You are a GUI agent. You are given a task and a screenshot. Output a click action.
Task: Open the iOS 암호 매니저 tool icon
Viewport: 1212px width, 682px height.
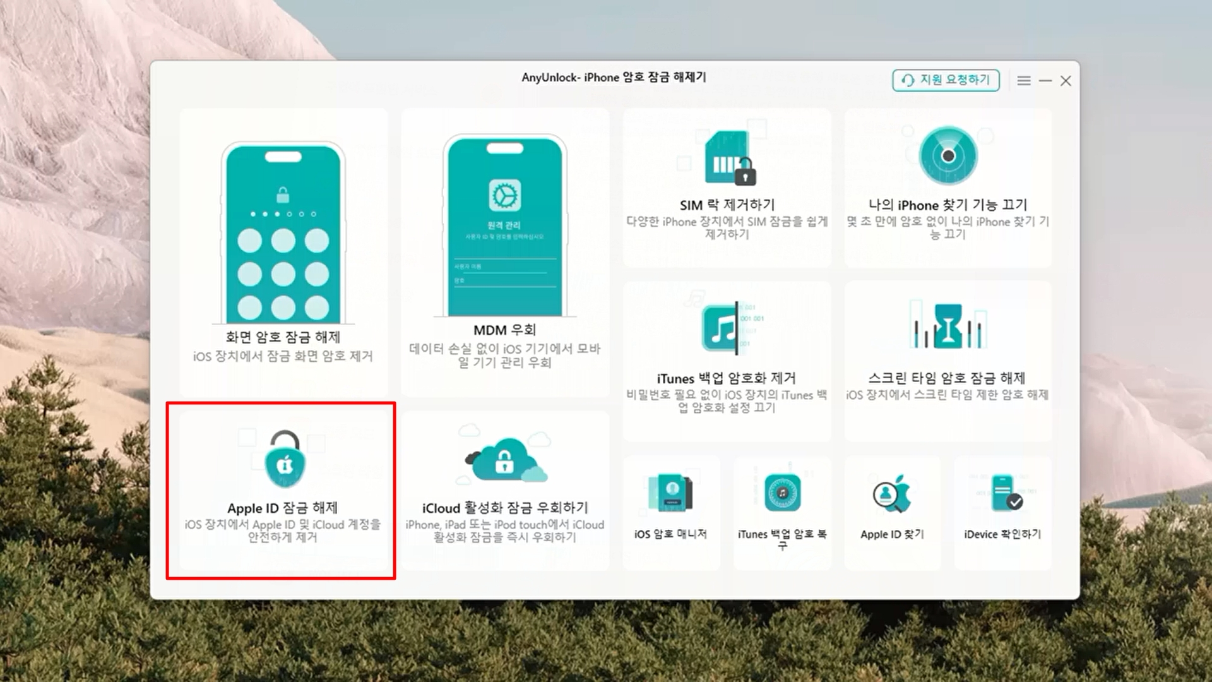670,492
